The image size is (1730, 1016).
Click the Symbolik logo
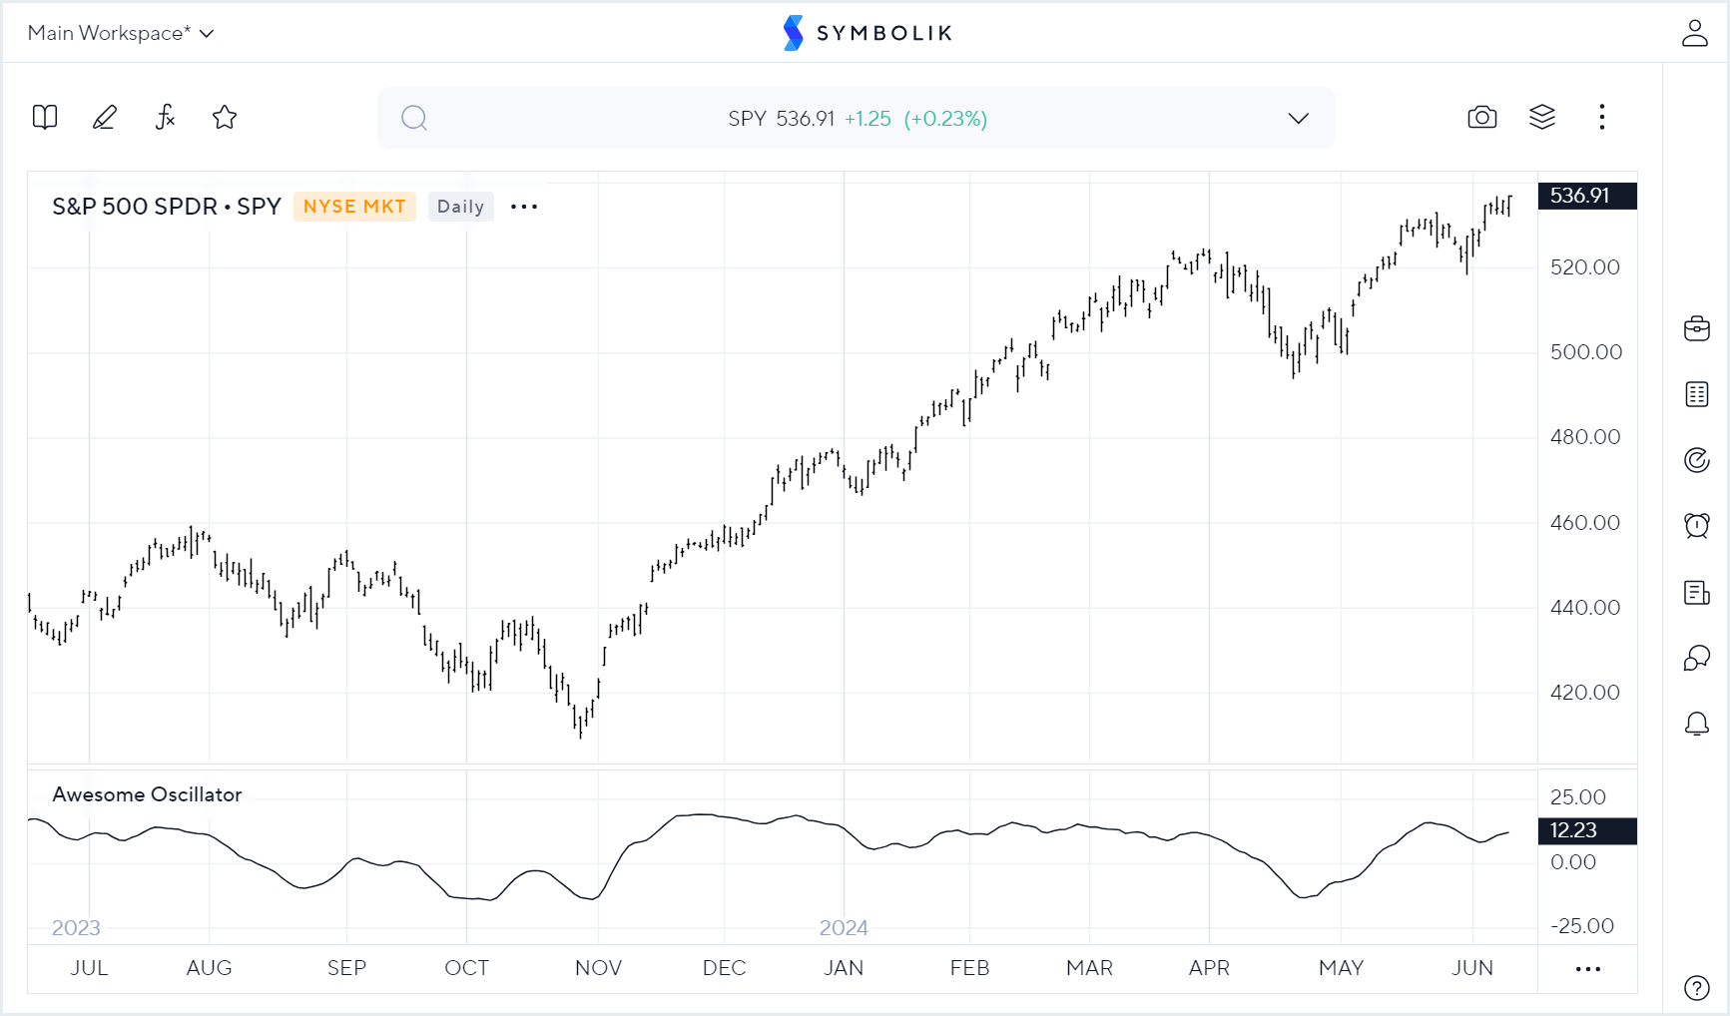[x=867, y=33]
